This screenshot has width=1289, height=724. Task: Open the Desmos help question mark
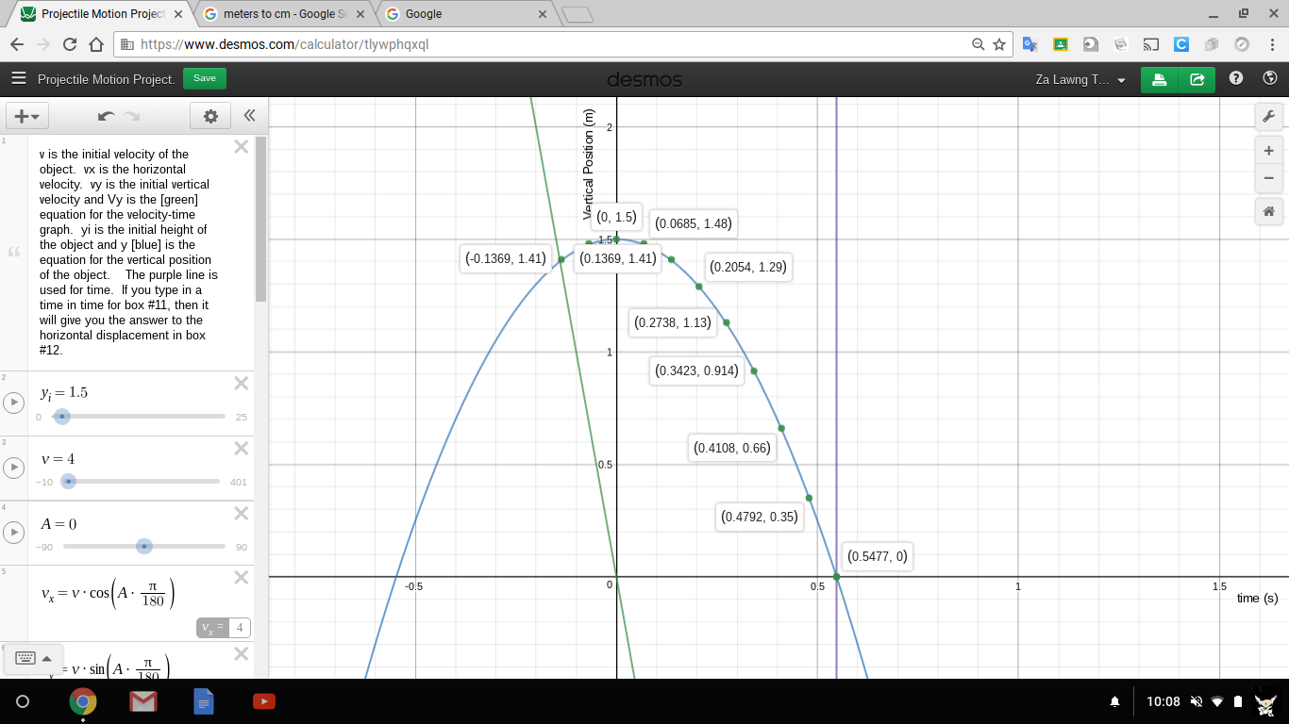coord(1236,79)
